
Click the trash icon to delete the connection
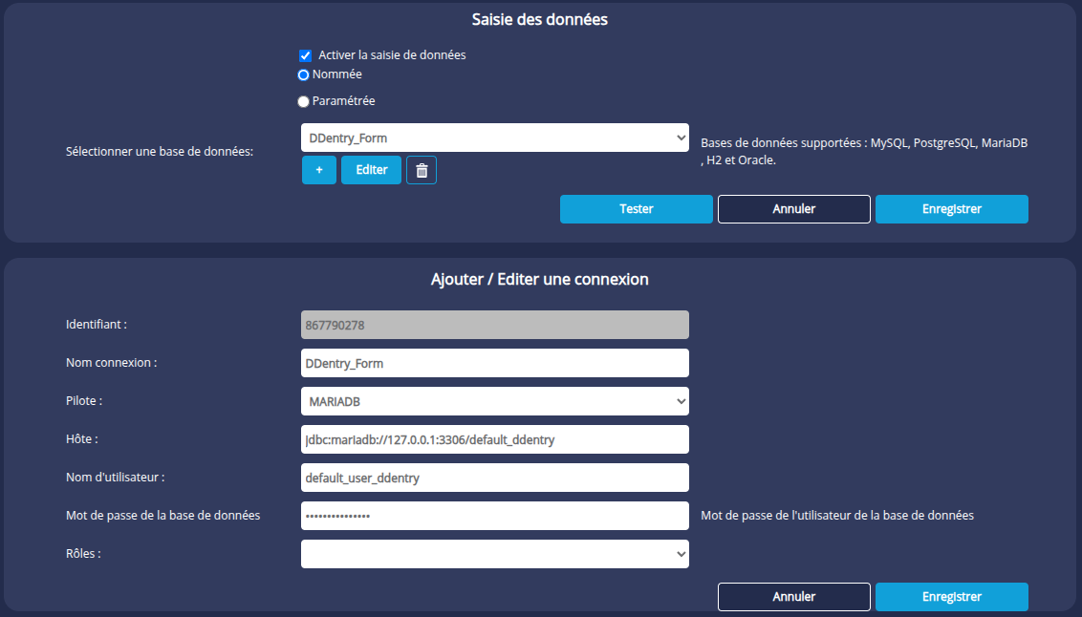coord(422,170)
